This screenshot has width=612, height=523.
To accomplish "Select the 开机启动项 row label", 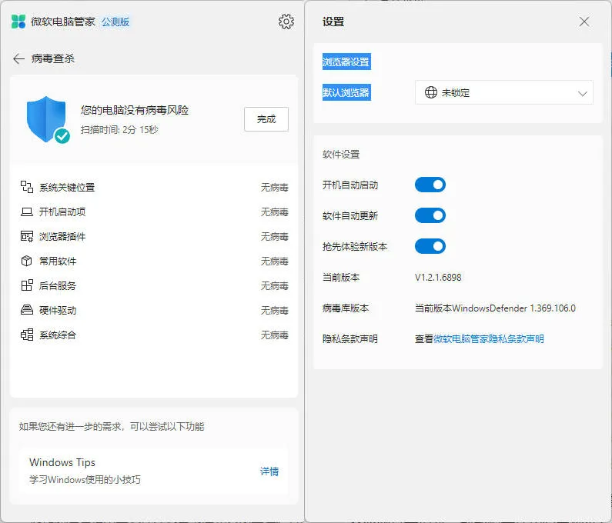I will point(62,212).
